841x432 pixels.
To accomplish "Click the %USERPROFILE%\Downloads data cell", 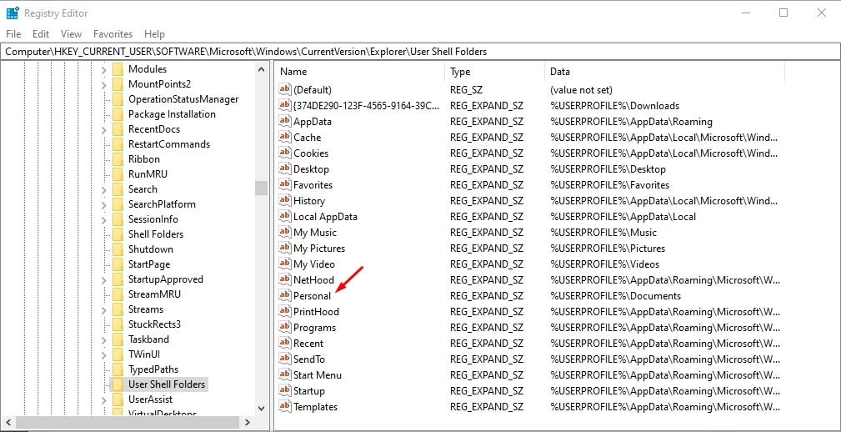I will click(x=614, y=106).
